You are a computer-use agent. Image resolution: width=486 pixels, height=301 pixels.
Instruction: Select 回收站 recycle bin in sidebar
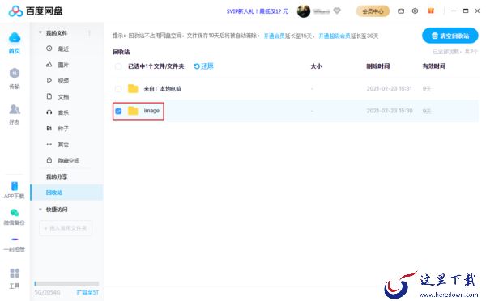pos(66,193)
